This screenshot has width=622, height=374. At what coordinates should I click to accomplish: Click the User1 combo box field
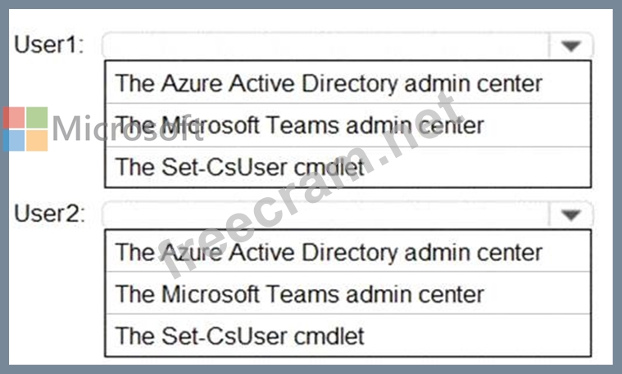point(326,46)
